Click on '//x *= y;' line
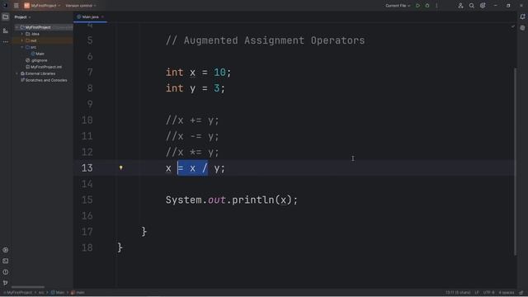The image size is (528, 297). pyautogui.click(x=192, y=152)
